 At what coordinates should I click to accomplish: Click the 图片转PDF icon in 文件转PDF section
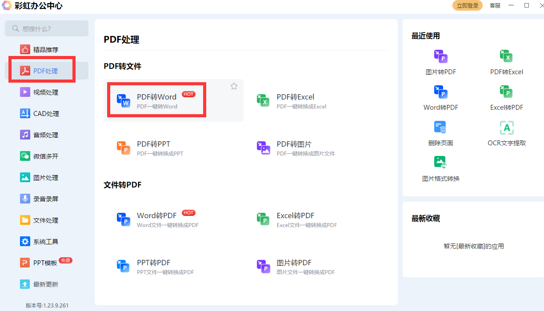click(x=264, y=267)
